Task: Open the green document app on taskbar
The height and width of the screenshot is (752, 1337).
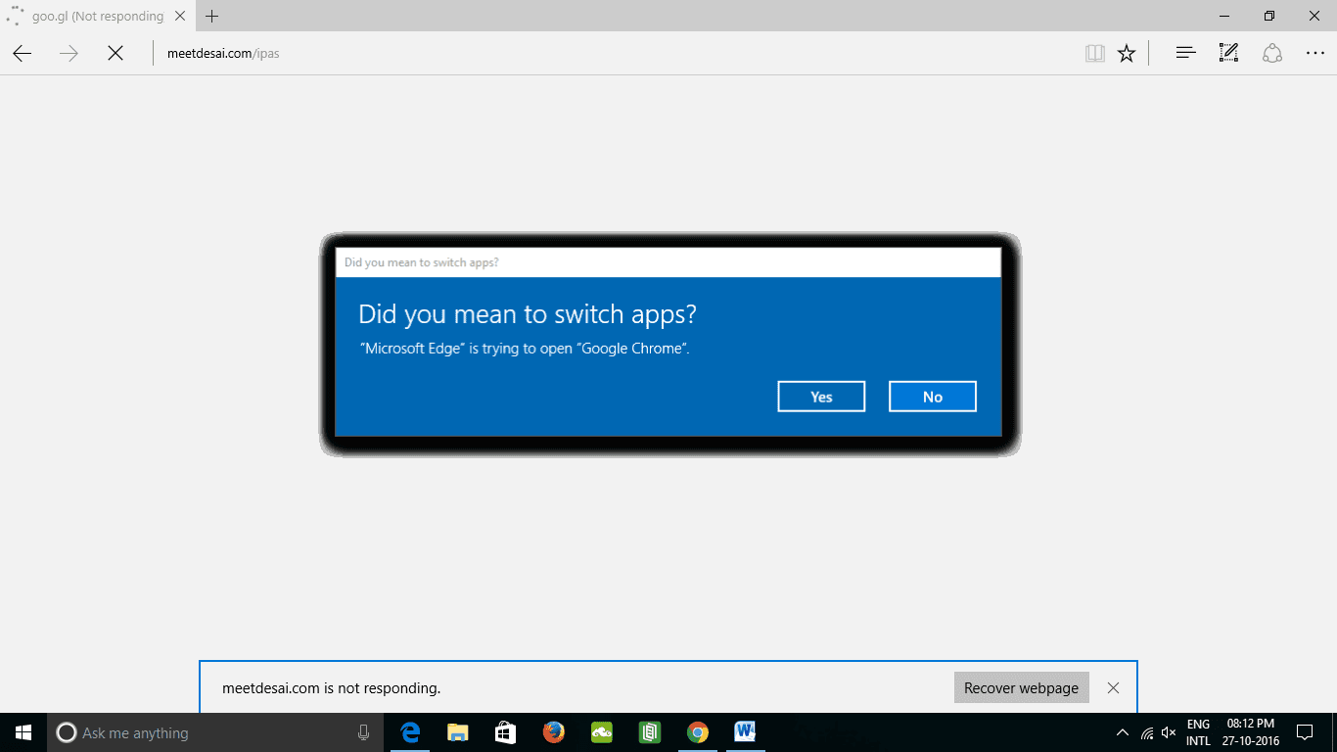Action: coord(649,732)
